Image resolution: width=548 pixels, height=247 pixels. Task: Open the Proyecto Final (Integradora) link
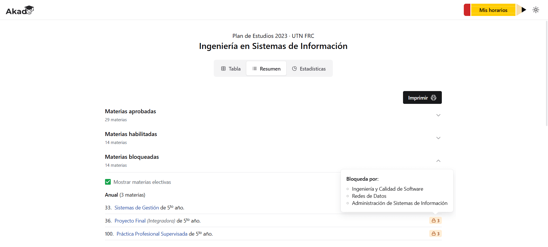click(145, 221)
